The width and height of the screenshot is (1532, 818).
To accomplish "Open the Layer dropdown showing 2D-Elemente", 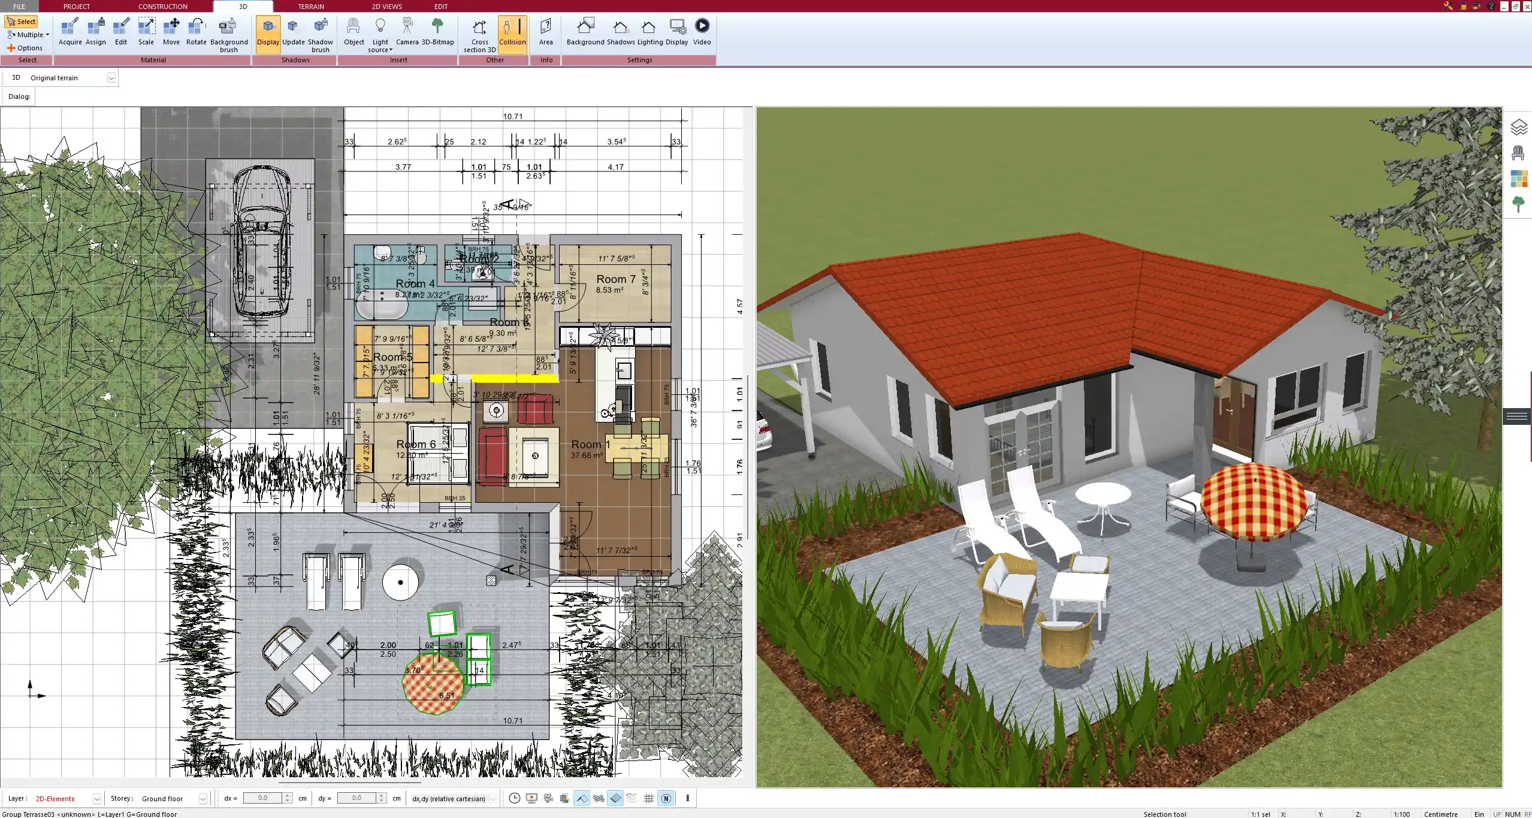I will pos(96,798).
